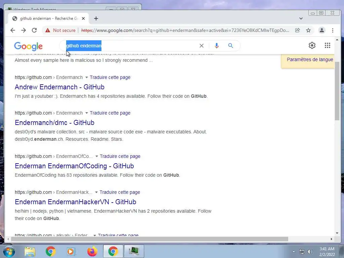Click the snippet text "I'm just a youtuber :)"
Viewport: 344px width, 258px height.
36,96
